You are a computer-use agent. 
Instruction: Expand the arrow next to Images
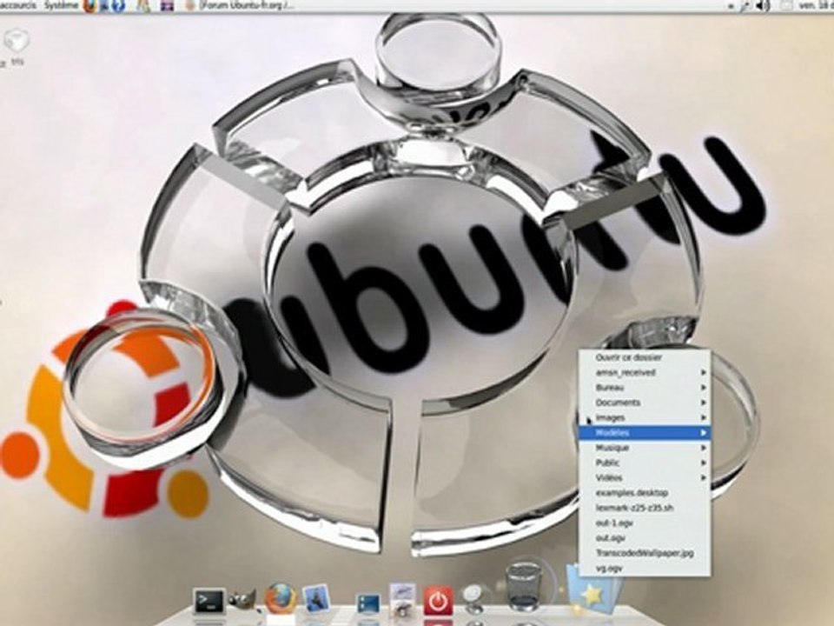pyautogui.click(x=703, y=418)
